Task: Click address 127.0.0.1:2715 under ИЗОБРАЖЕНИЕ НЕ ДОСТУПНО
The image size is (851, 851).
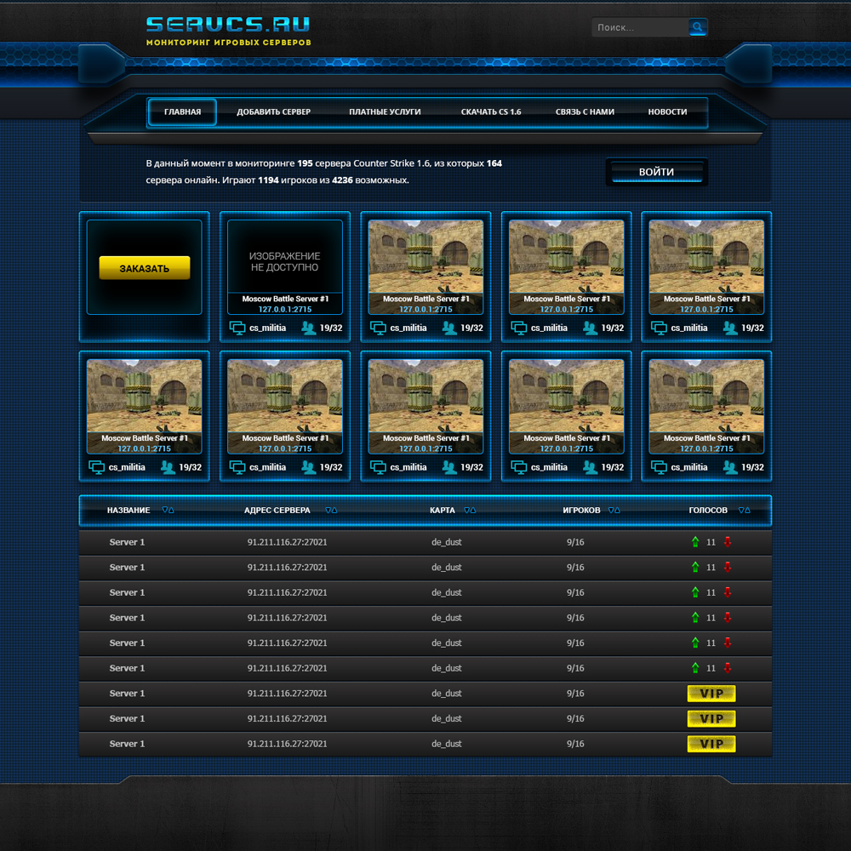Action: [x=285, y=310]
